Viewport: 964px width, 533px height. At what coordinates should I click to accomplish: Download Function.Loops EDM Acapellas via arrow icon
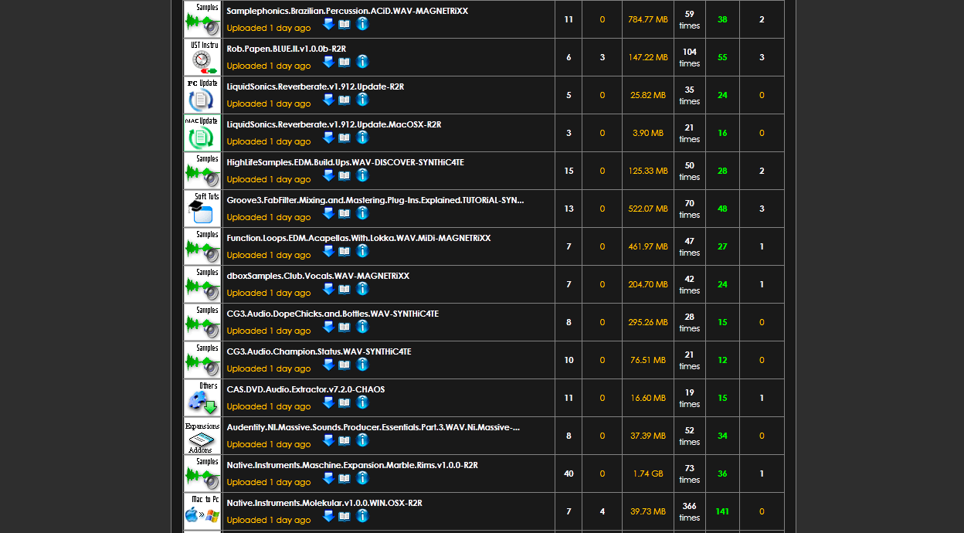328,251
